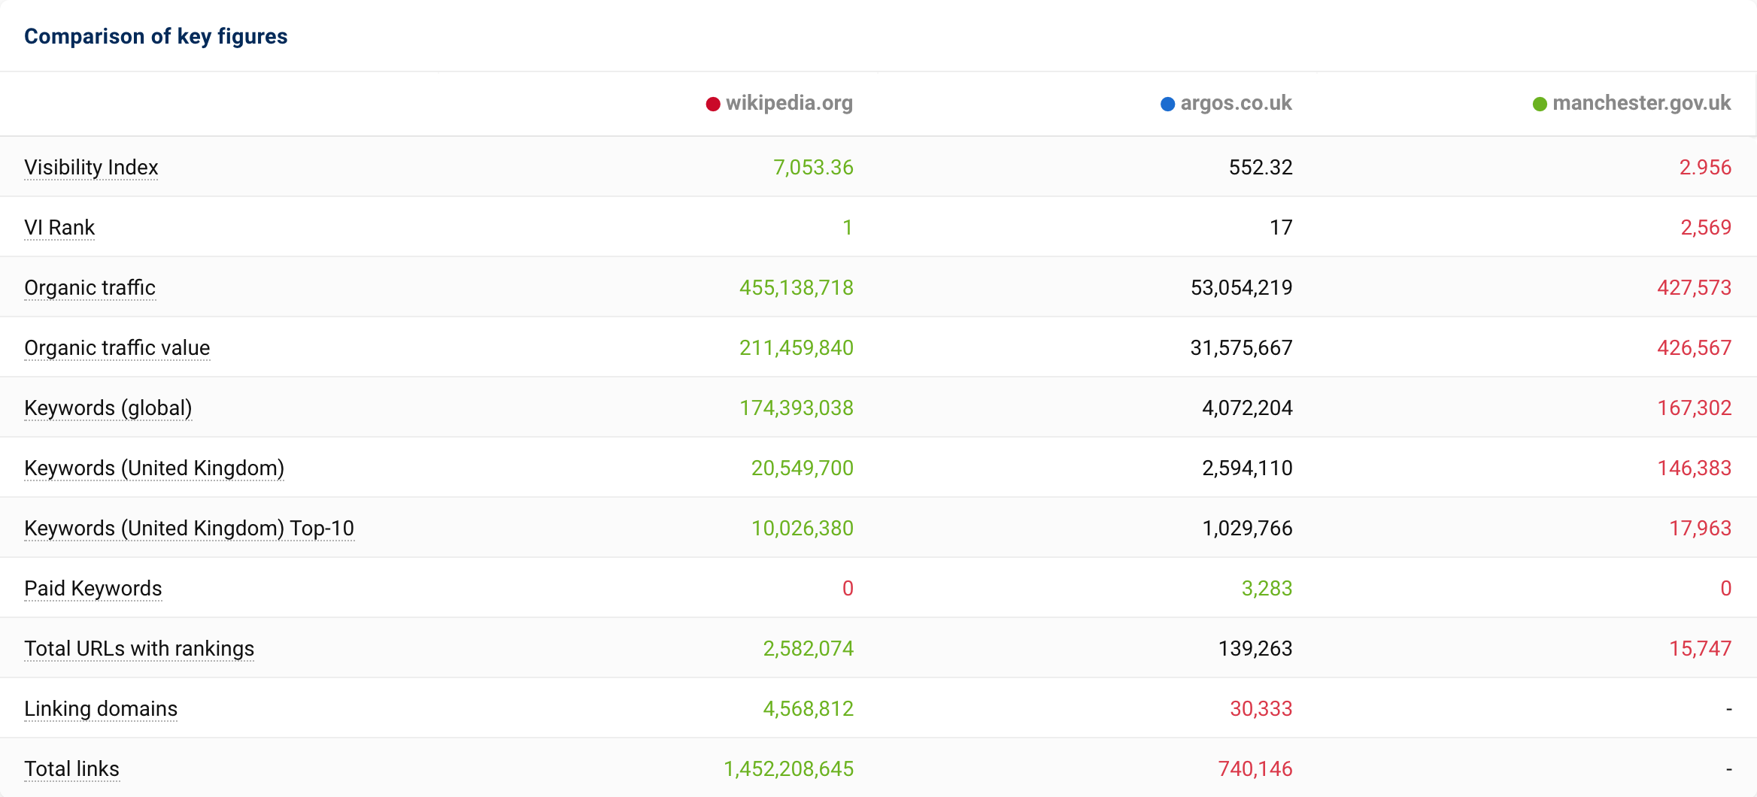The image size is (1757, 797).
Task: Click global keywords value 174,393,038
Action: 796,408
